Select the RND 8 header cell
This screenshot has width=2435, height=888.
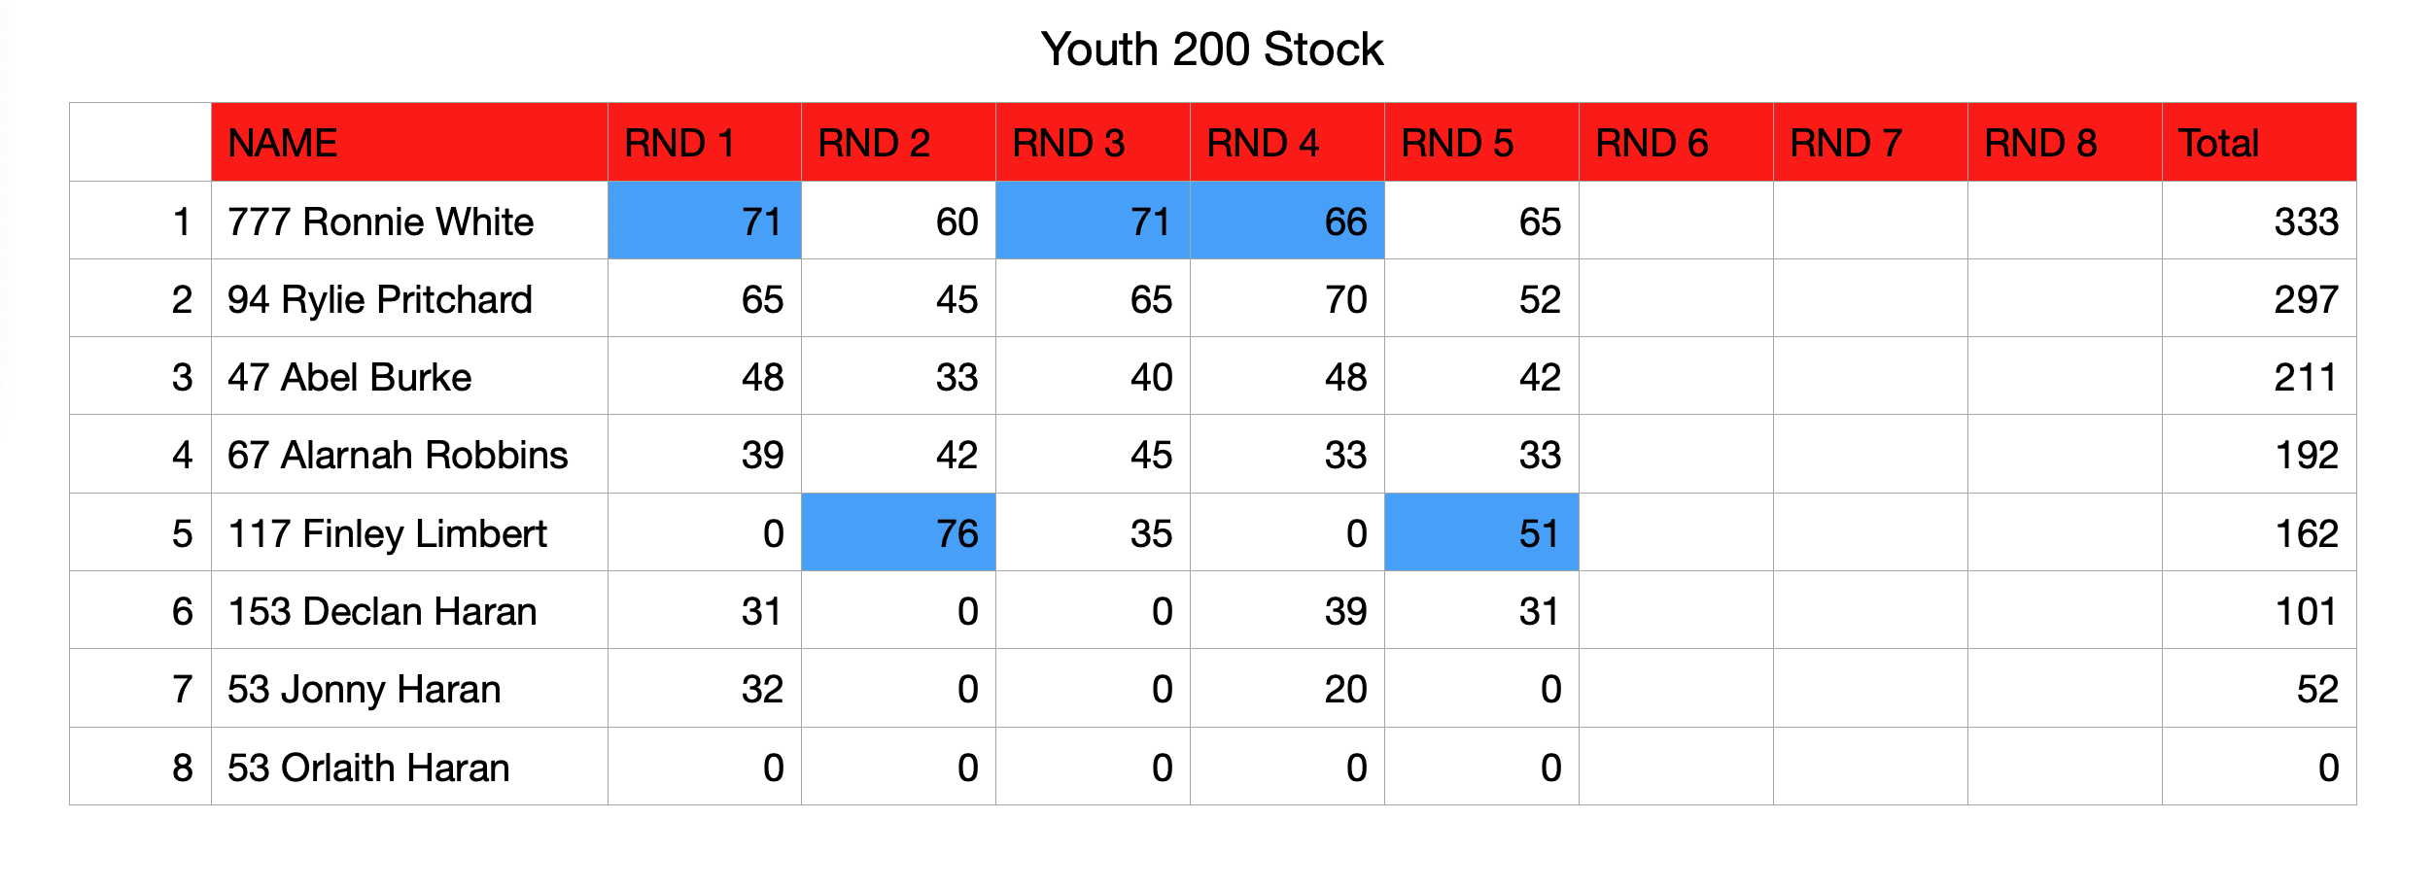pos(2065,142)
